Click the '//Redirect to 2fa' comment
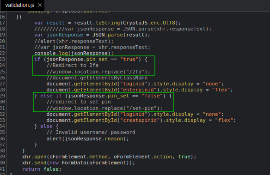The height and width of the screenshot is (175, 270). (72, 65)
